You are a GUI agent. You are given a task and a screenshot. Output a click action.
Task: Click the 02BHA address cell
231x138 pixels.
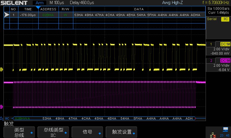pos(48,15)
